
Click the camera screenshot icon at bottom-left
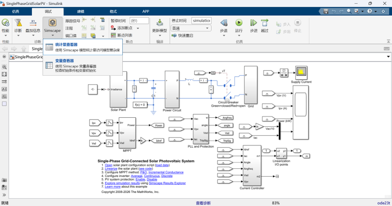[x=4, y=180]
